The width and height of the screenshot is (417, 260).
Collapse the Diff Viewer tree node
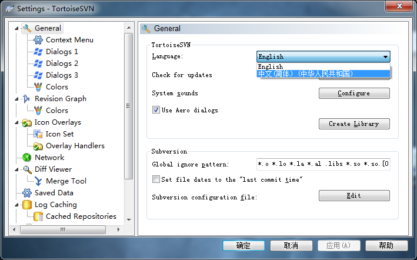[x=16, y=169]
